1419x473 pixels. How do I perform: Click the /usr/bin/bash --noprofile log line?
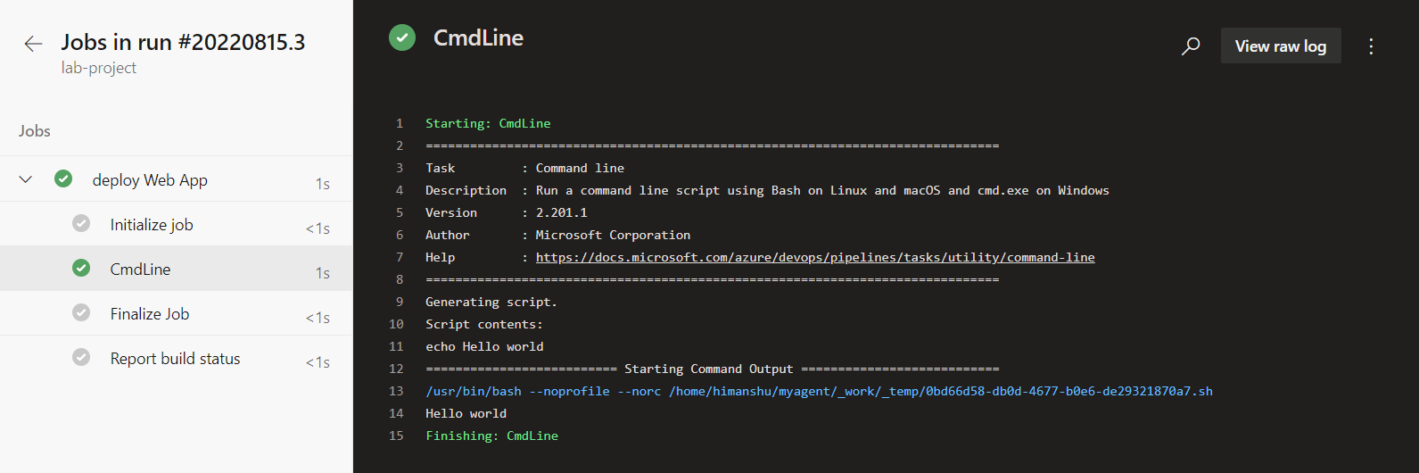819,391
